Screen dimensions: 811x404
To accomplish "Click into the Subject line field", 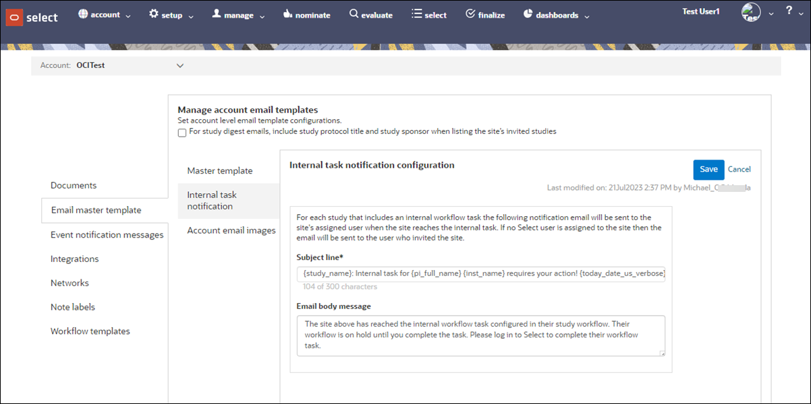I will [480, 274].
